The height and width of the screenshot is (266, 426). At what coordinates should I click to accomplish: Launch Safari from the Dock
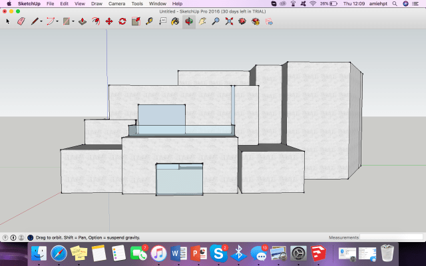(x=59, y=253)
